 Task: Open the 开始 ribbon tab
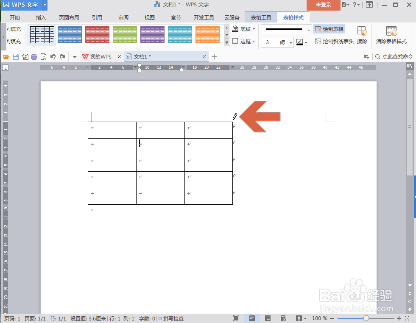coord(14,17)
